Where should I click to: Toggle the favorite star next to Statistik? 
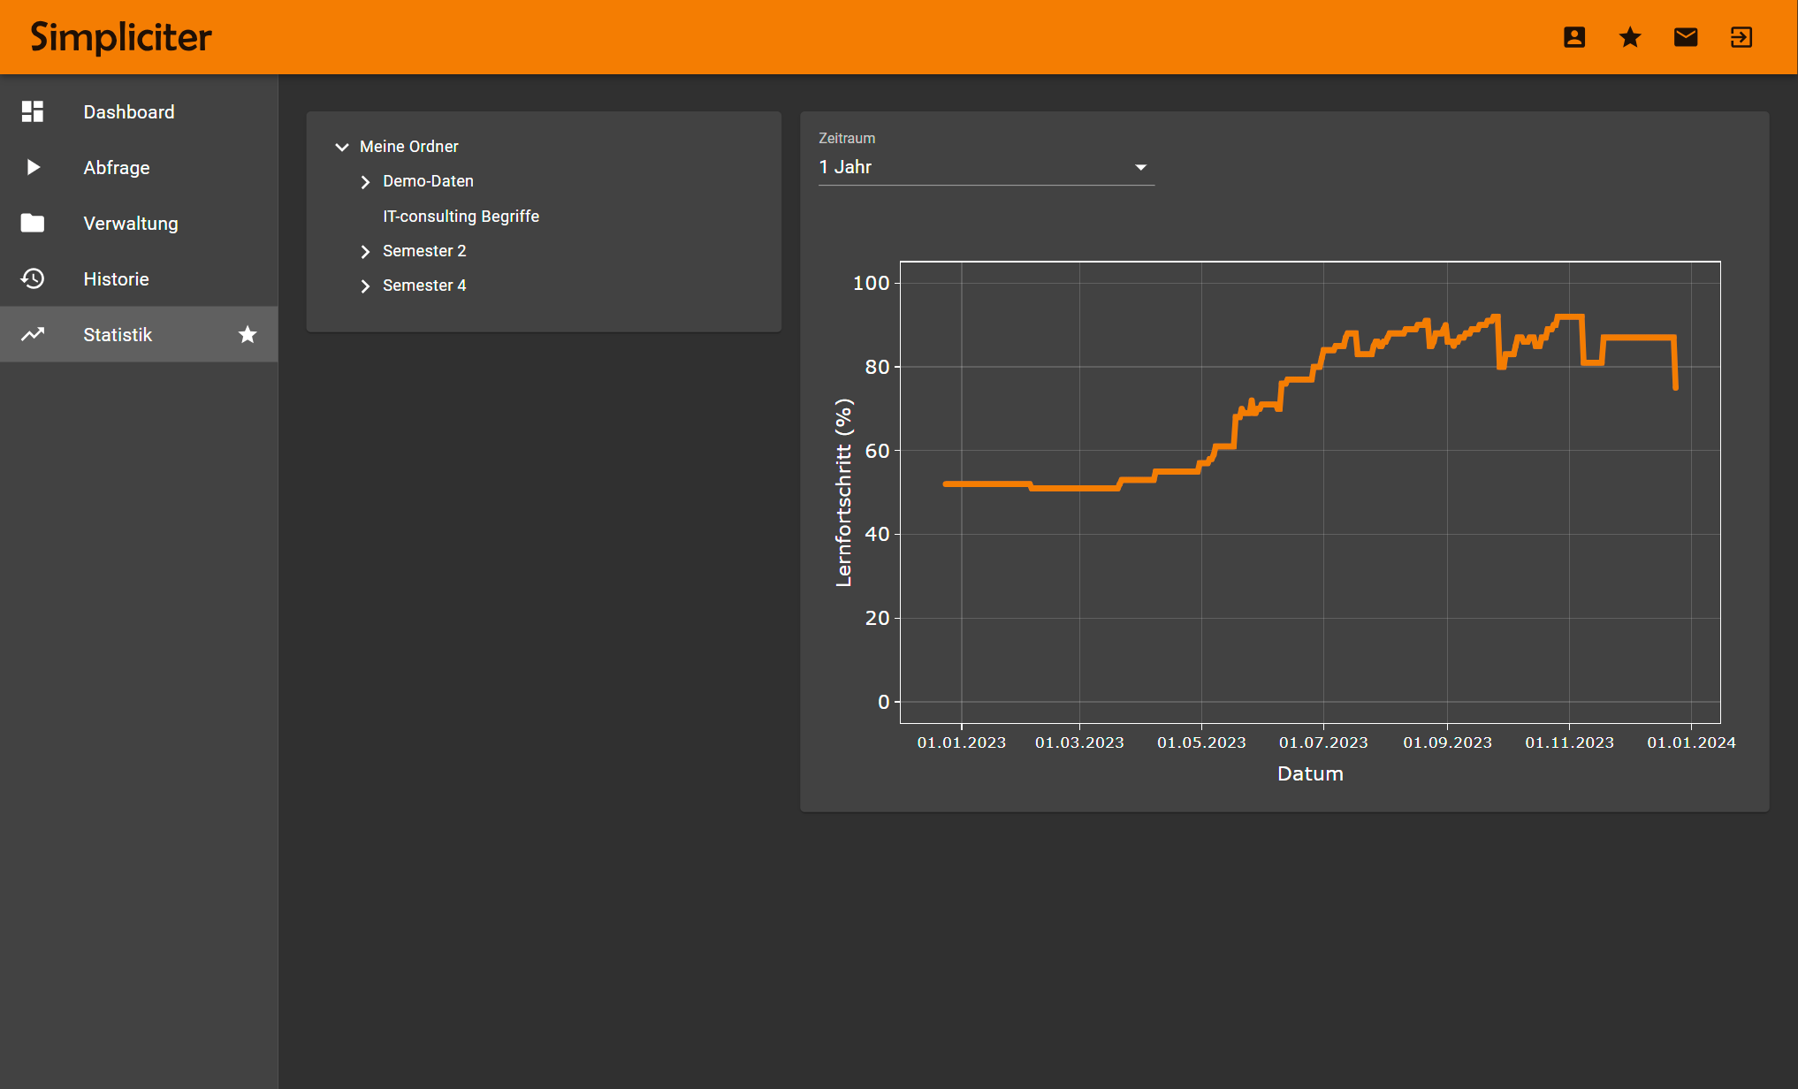click(x=248, y=334)
